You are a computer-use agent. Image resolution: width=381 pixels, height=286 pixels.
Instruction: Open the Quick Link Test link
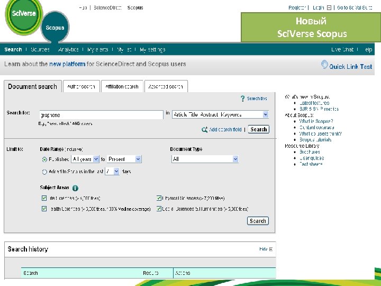coord(351,67)
